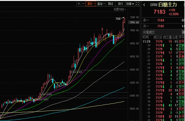This screenshot has height=121, width=185.
Task: Select the :28 trade row volume 22
Action: 170,90
